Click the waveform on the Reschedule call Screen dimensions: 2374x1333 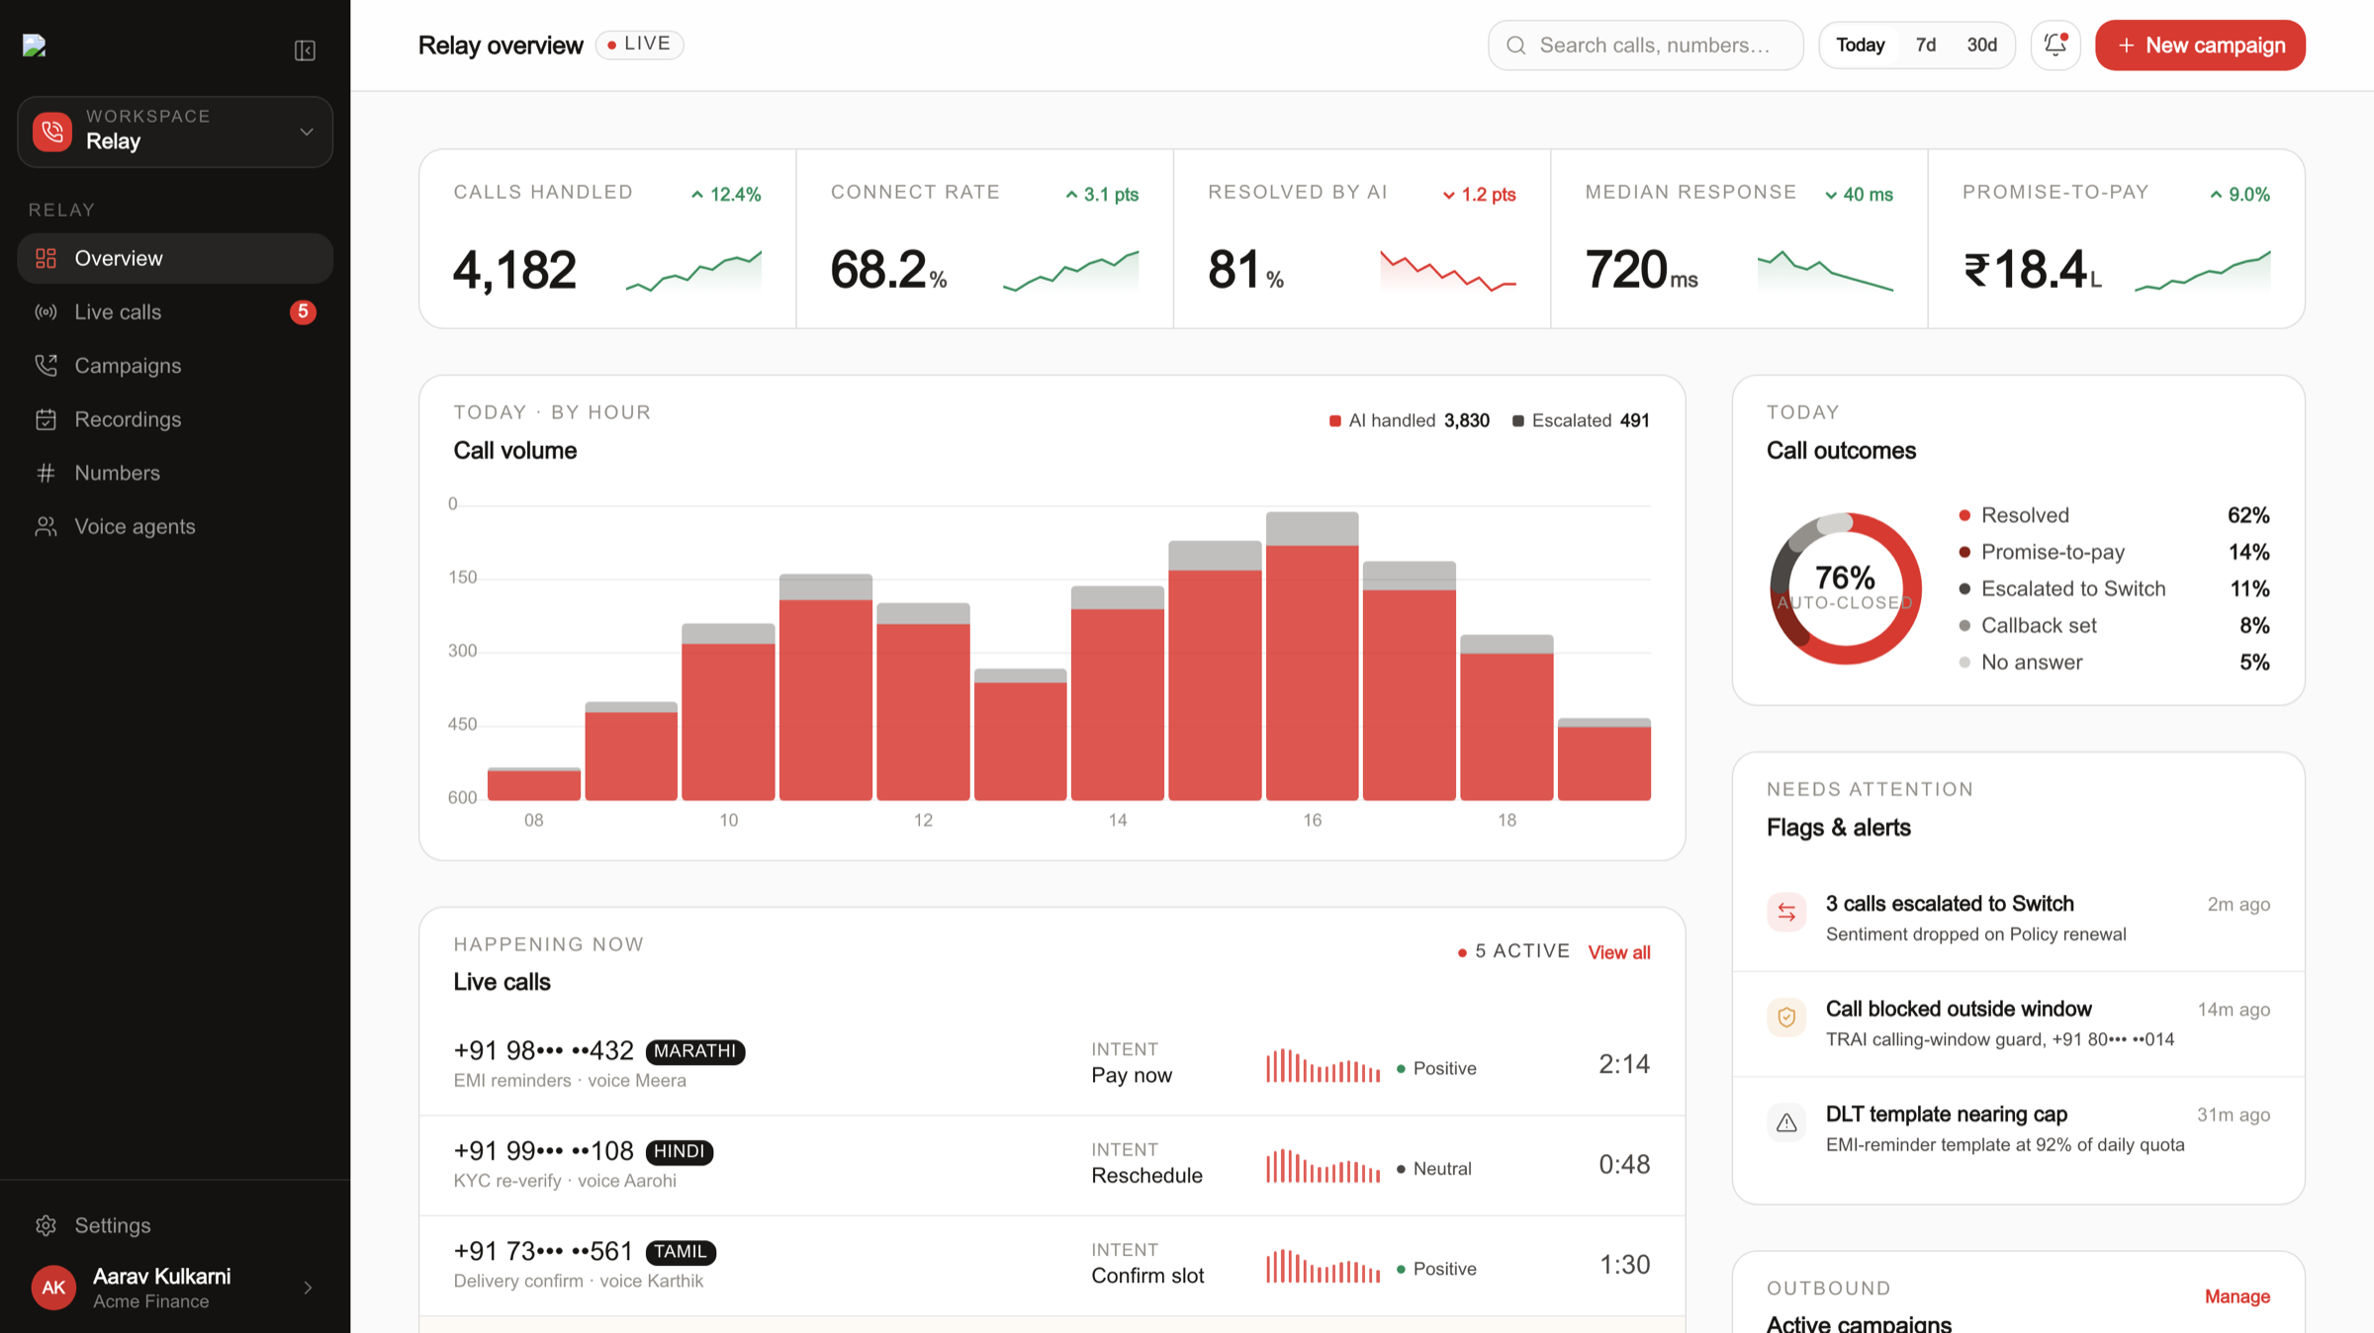coord(1323,1166)
